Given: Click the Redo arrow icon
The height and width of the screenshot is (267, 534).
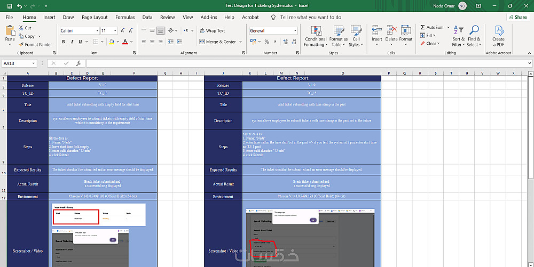Looking at the screenshot, I should (33, 6).
